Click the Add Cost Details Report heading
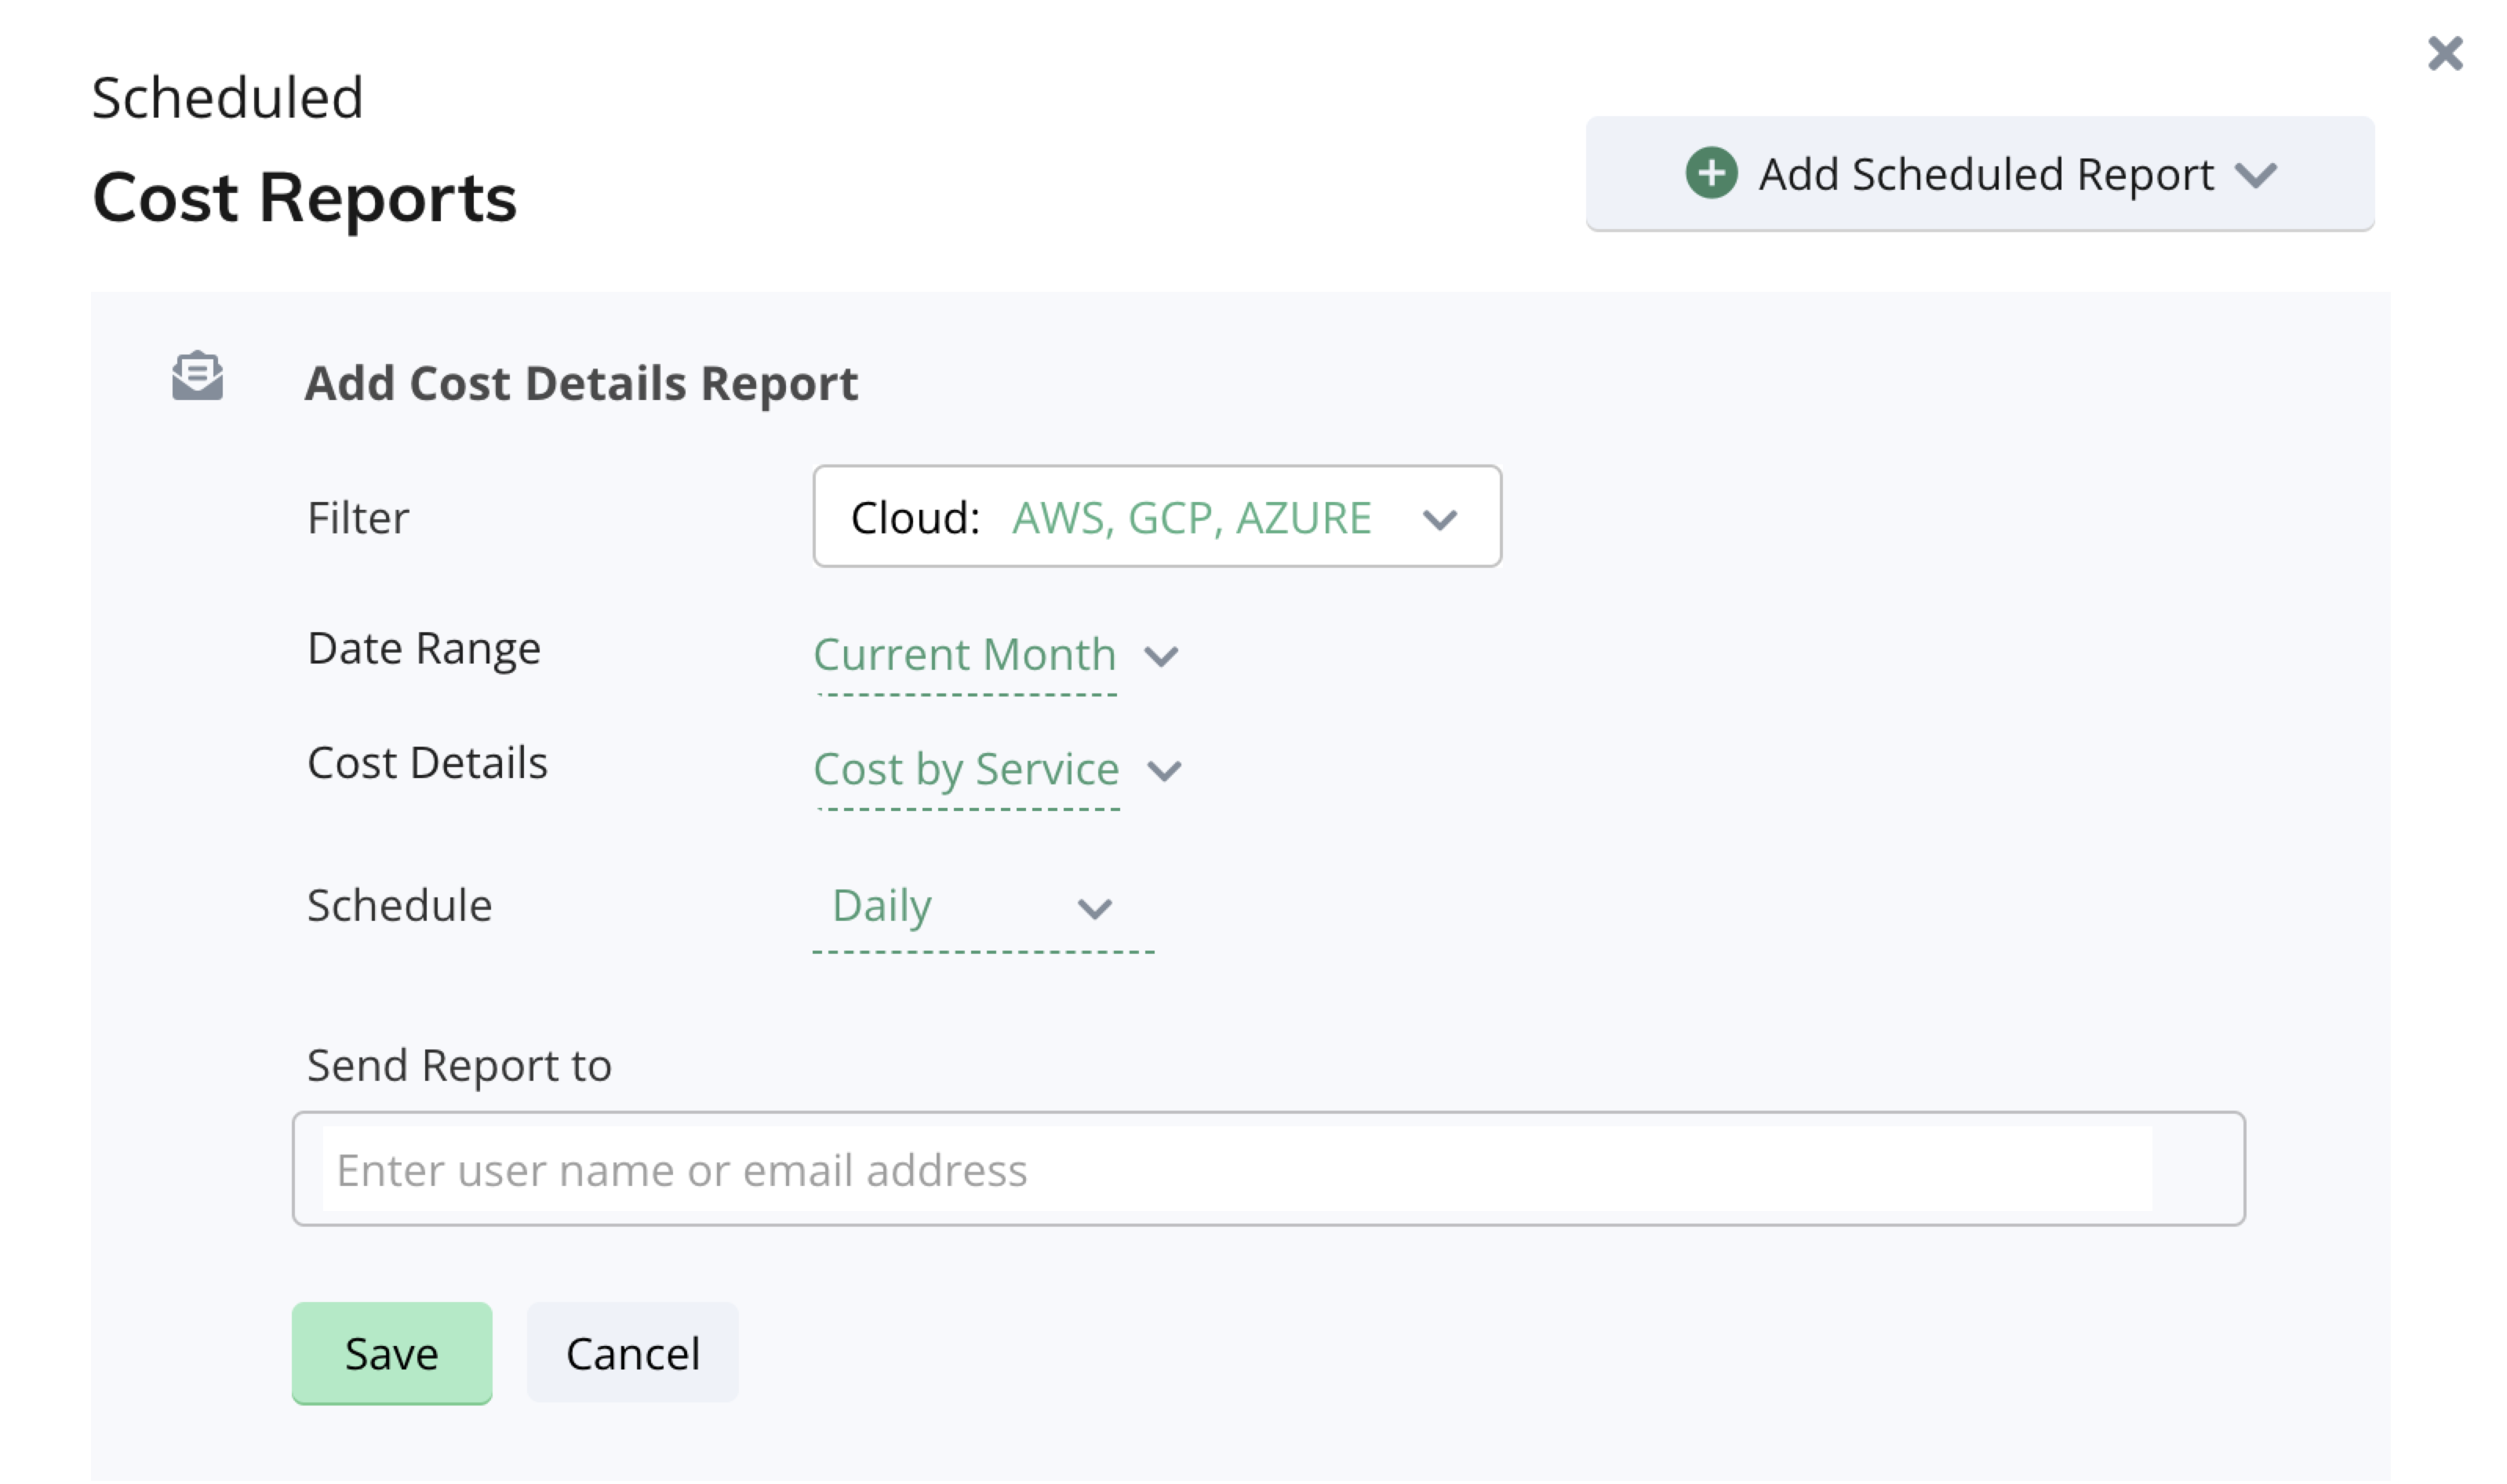The height and width of the screenshot is (1484, 2507). (582, 384)
